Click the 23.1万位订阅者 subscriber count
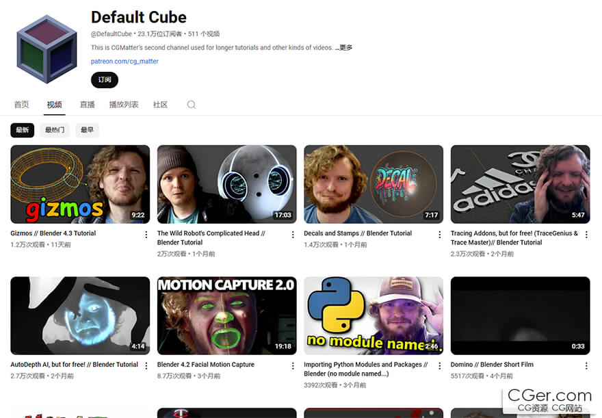 point(159,34)
